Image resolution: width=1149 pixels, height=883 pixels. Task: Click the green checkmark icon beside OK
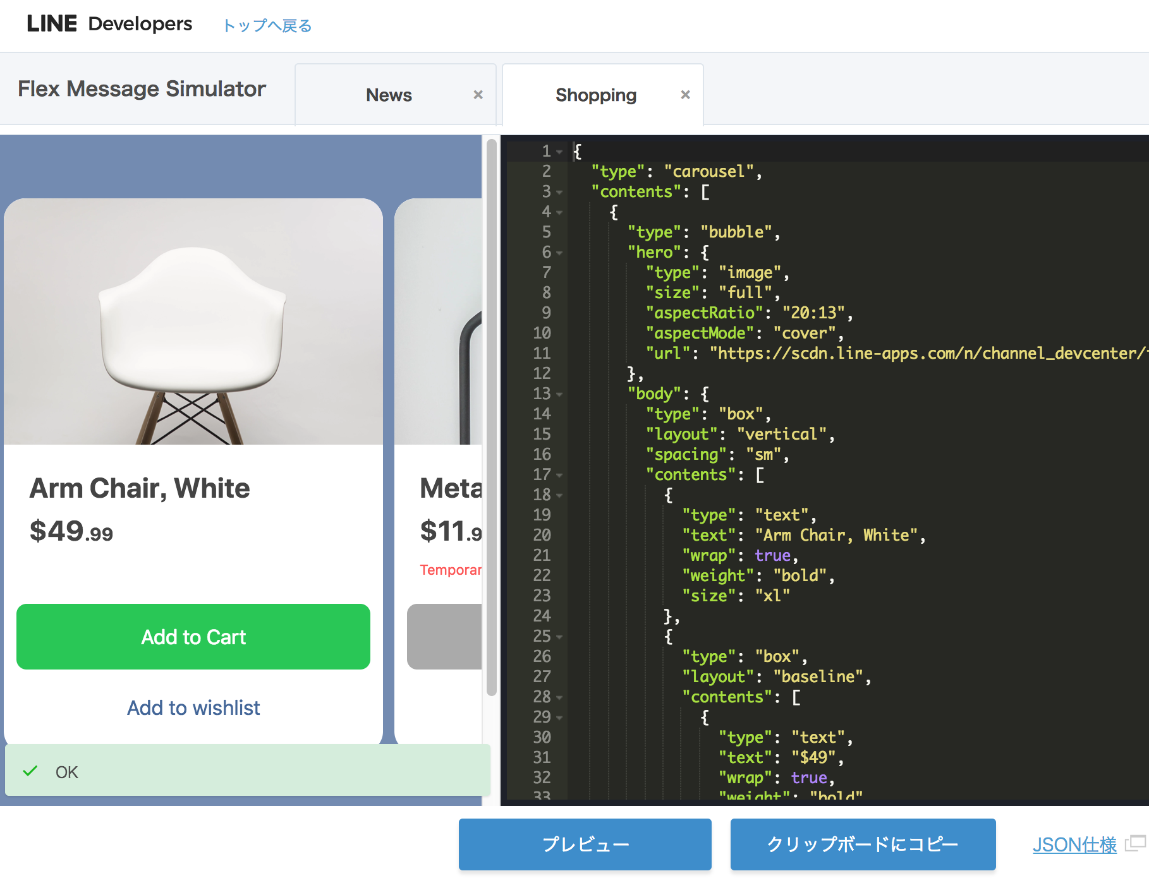30,771
